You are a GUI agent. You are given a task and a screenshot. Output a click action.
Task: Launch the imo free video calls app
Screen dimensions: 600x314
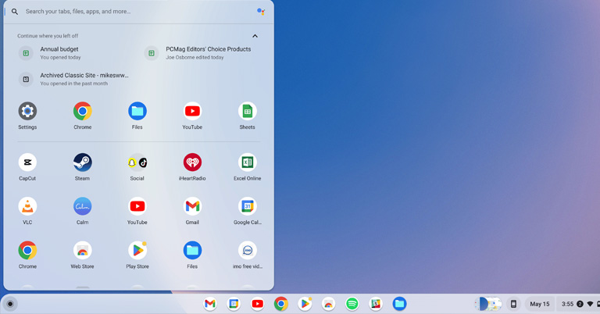[x=247, y=251]
